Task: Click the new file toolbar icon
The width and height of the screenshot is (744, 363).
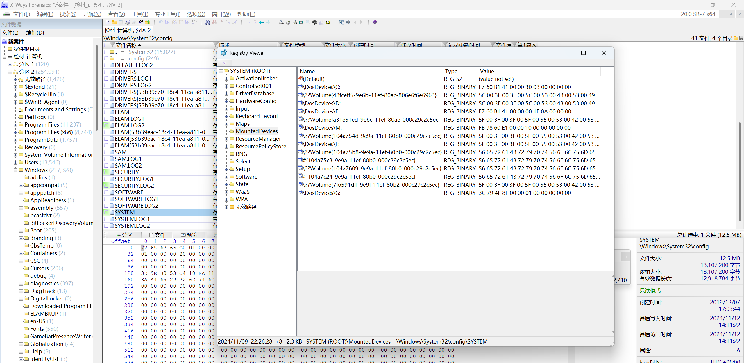Action: click(108, 22)
